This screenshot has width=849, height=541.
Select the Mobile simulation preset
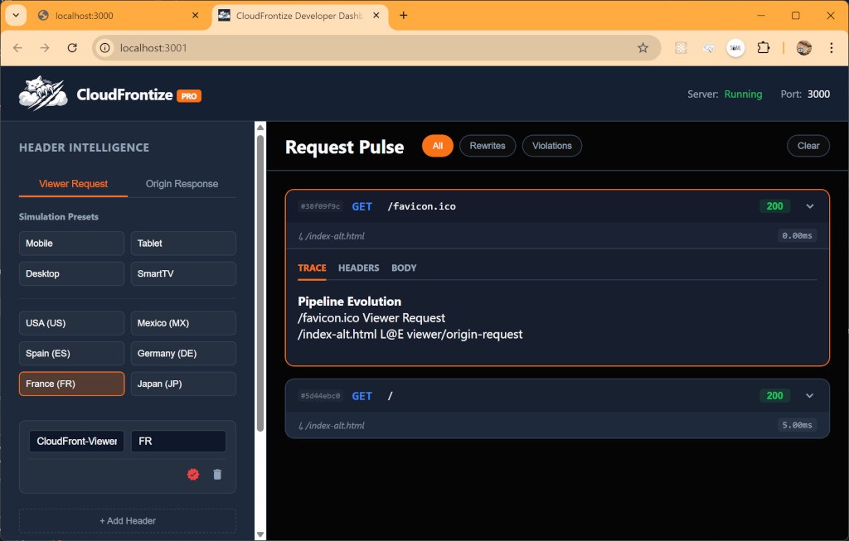click(71, 243)
